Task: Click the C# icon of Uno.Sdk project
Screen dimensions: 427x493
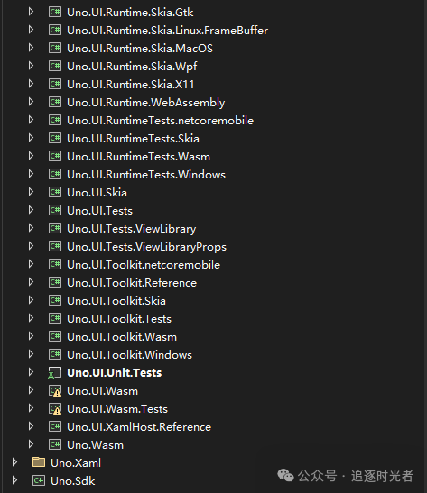Action: [x=39, y=480]
